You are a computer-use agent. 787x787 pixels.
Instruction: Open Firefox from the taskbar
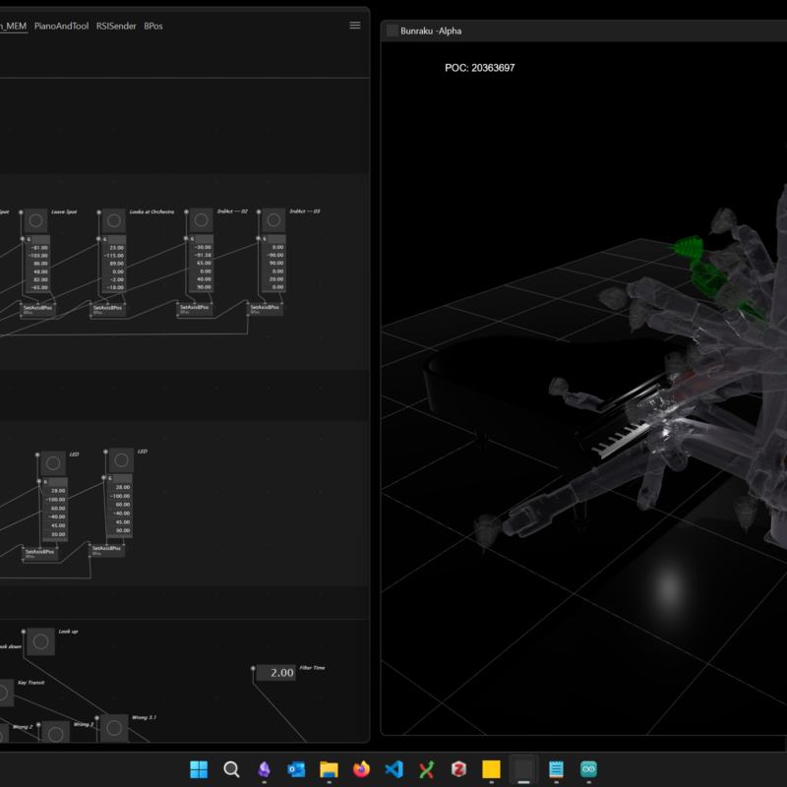coord(361,769)
